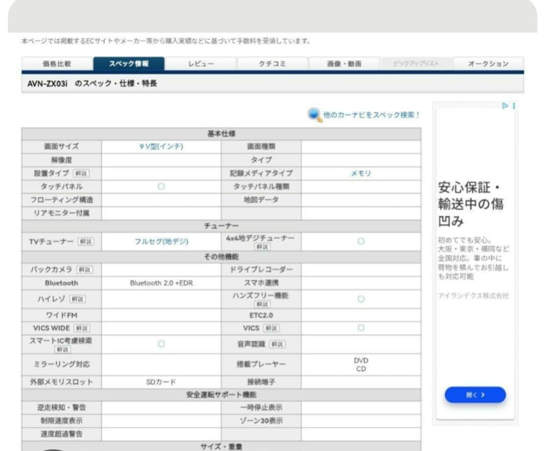Show the 解説 explanation for バックカメラ
Viewport: 554px width, 451px height.
coord(84,270)
